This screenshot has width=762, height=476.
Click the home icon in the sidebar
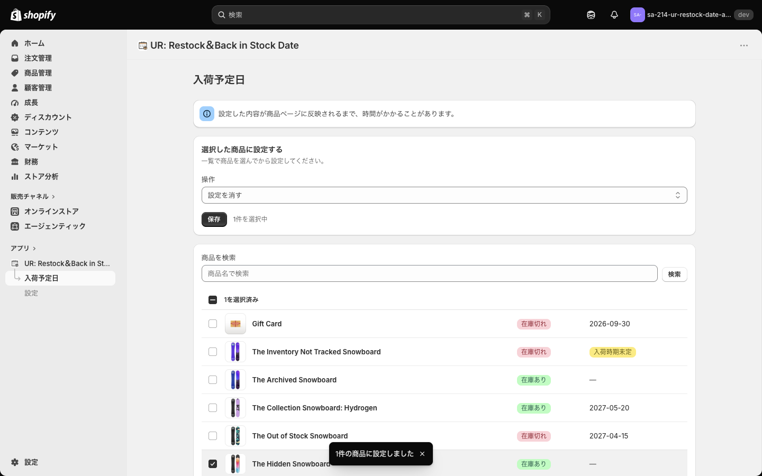coord(15,43)
